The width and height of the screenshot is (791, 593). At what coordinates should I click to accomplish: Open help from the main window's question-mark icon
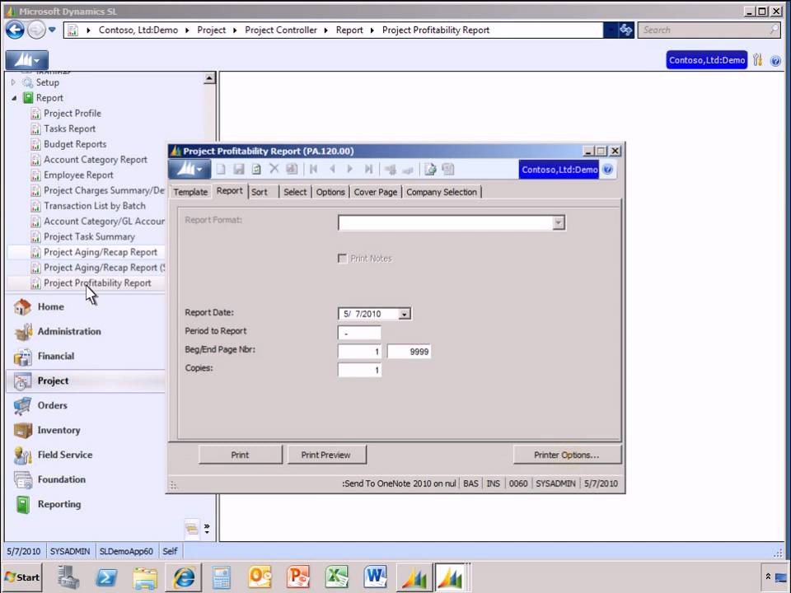pyautogui.click(x=775, y=61)
